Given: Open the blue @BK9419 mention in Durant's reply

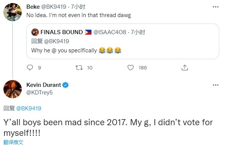Looking at the screenshot, I should (x=29, y=109).
